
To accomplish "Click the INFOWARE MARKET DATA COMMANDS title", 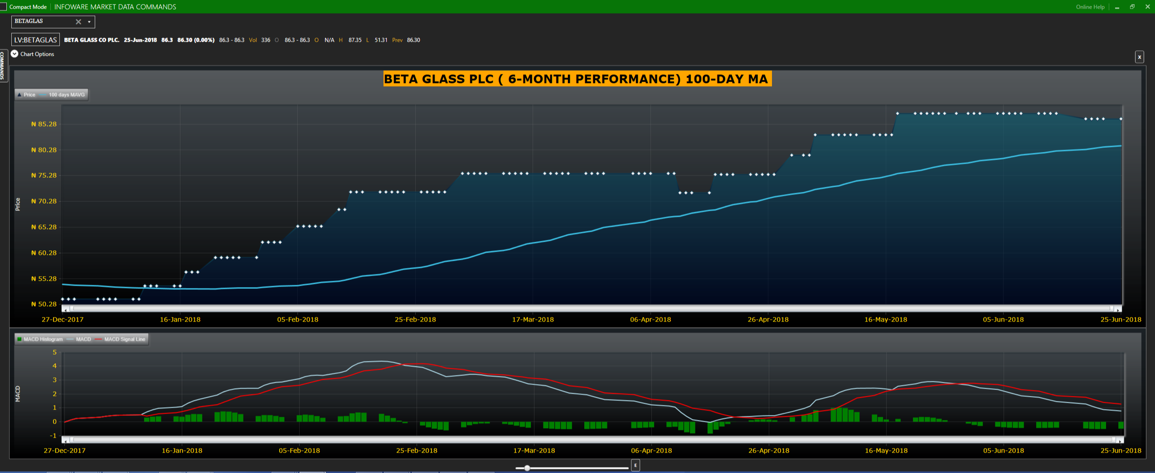I will pos(115,7).
